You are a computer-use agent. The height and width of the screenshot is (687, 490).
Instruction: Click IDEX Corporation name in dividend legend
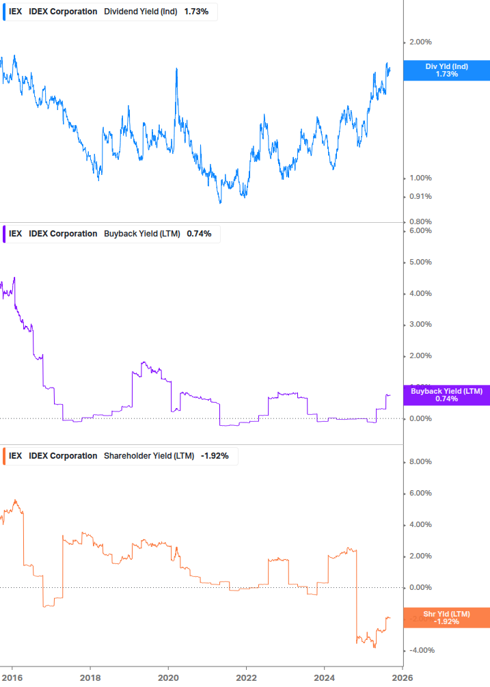pyautogui.click(x=63, y=12)
